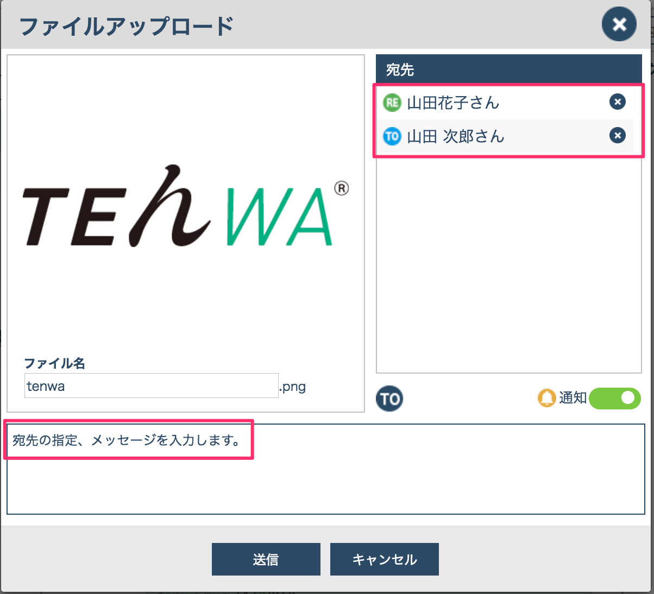Click the blue TO badge for 山田 次郎さん

coord(392,136)
